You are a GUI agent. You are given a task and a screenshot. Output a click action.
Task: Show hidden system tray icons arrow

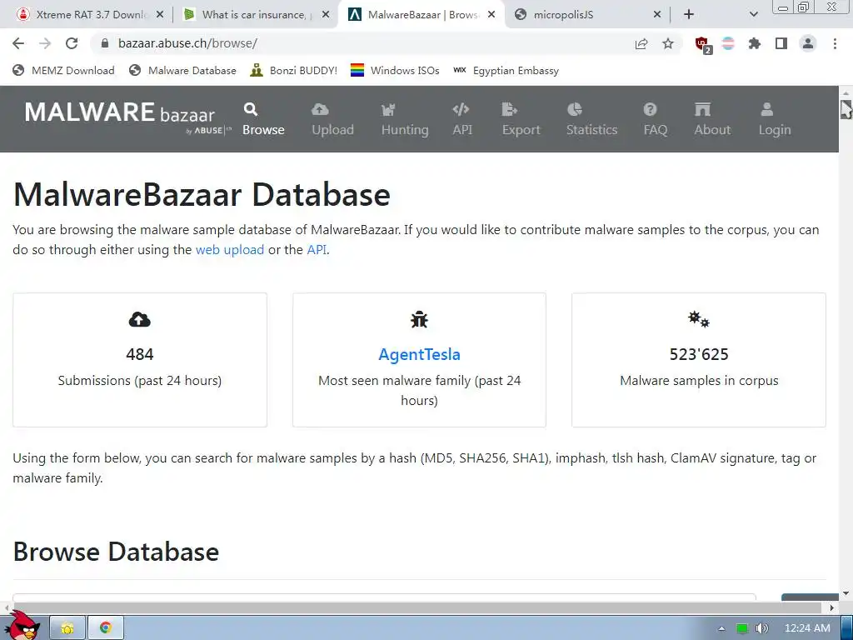(721, 628)
